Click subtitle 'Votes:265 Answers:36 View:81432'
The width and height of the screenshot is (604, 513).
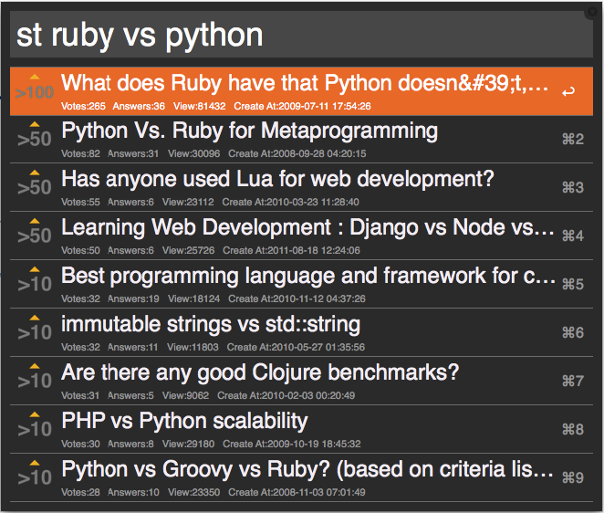[x=143, y=106]
